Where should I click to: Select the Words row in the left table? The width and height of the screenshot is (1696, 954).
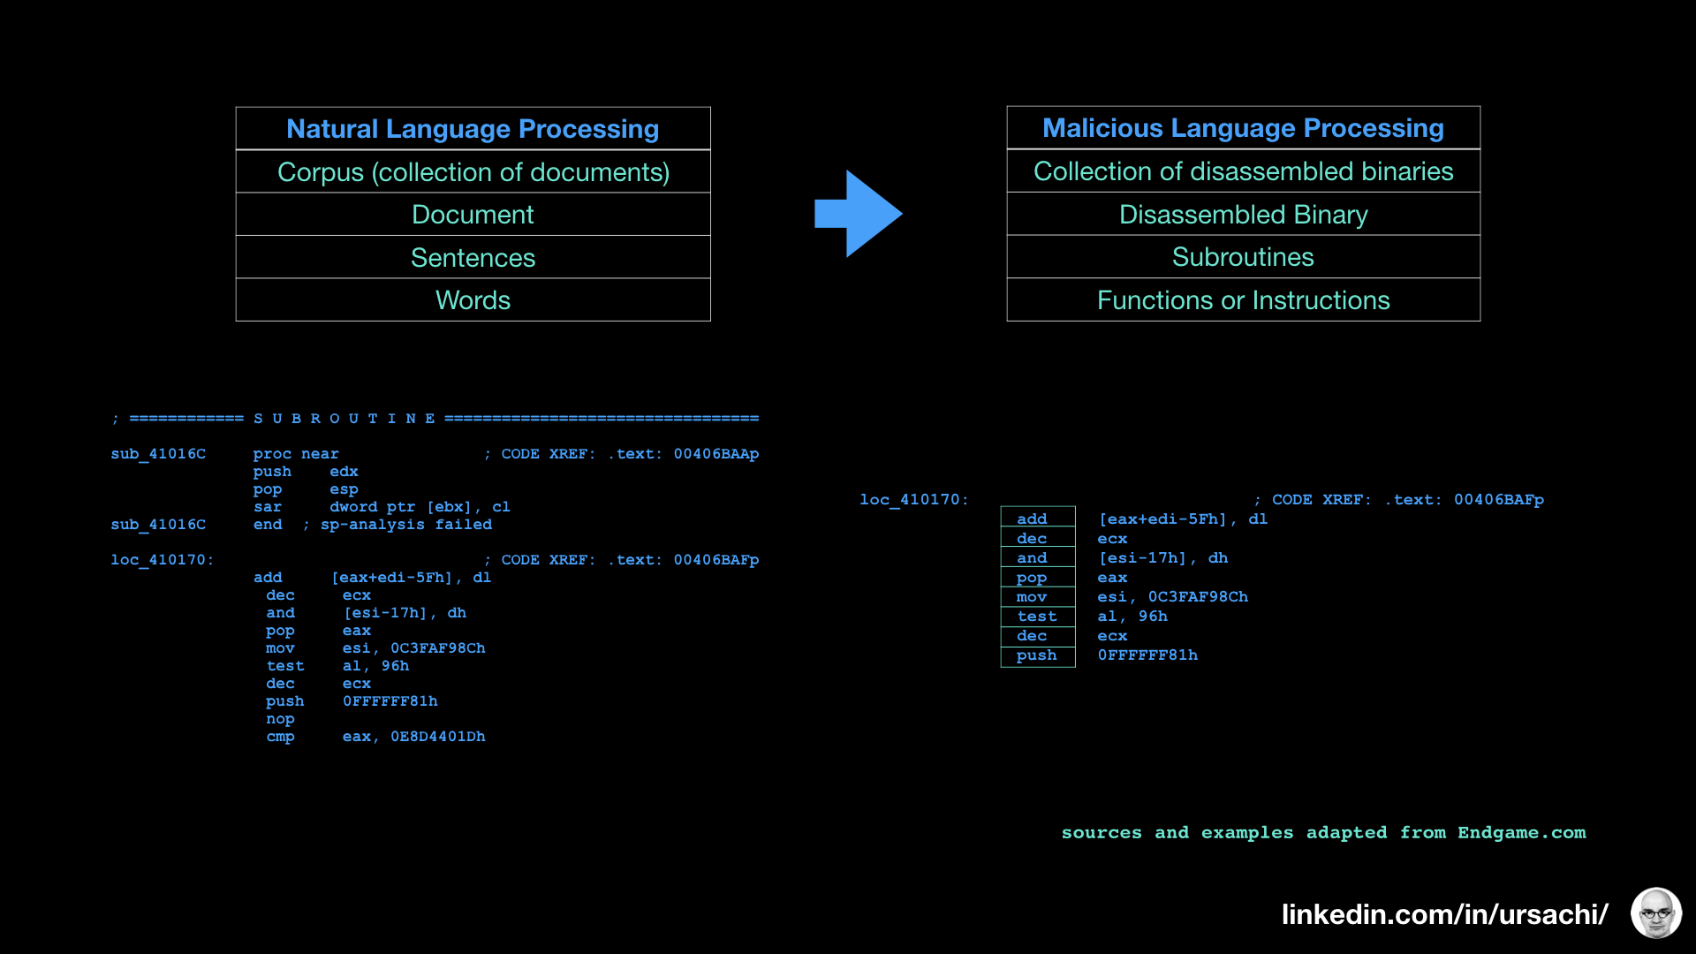coord(473,300)
